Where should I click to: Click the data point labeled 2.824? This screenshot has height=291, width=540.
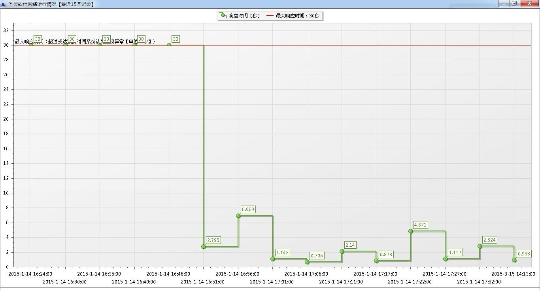(x=480, y=246)
